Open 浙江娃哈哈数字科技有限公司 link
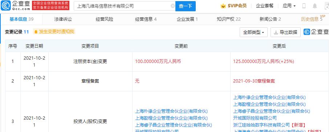329x132 pixels. 261,125
